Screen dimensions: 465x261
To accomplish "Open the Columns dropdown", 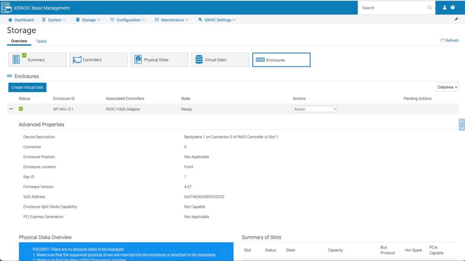I will click(447, 87).
